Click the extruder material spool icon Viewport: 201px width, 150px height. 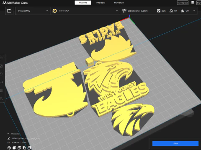(x=54, y=11)
